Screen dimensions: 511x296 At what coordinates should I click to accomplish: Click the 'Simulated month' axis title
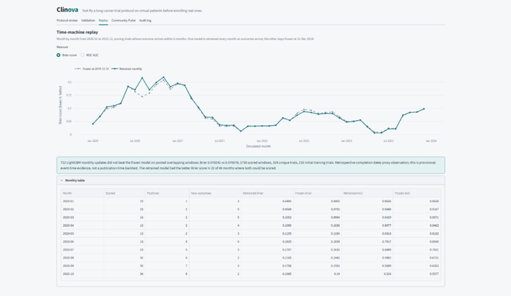[x=258, y=146]
